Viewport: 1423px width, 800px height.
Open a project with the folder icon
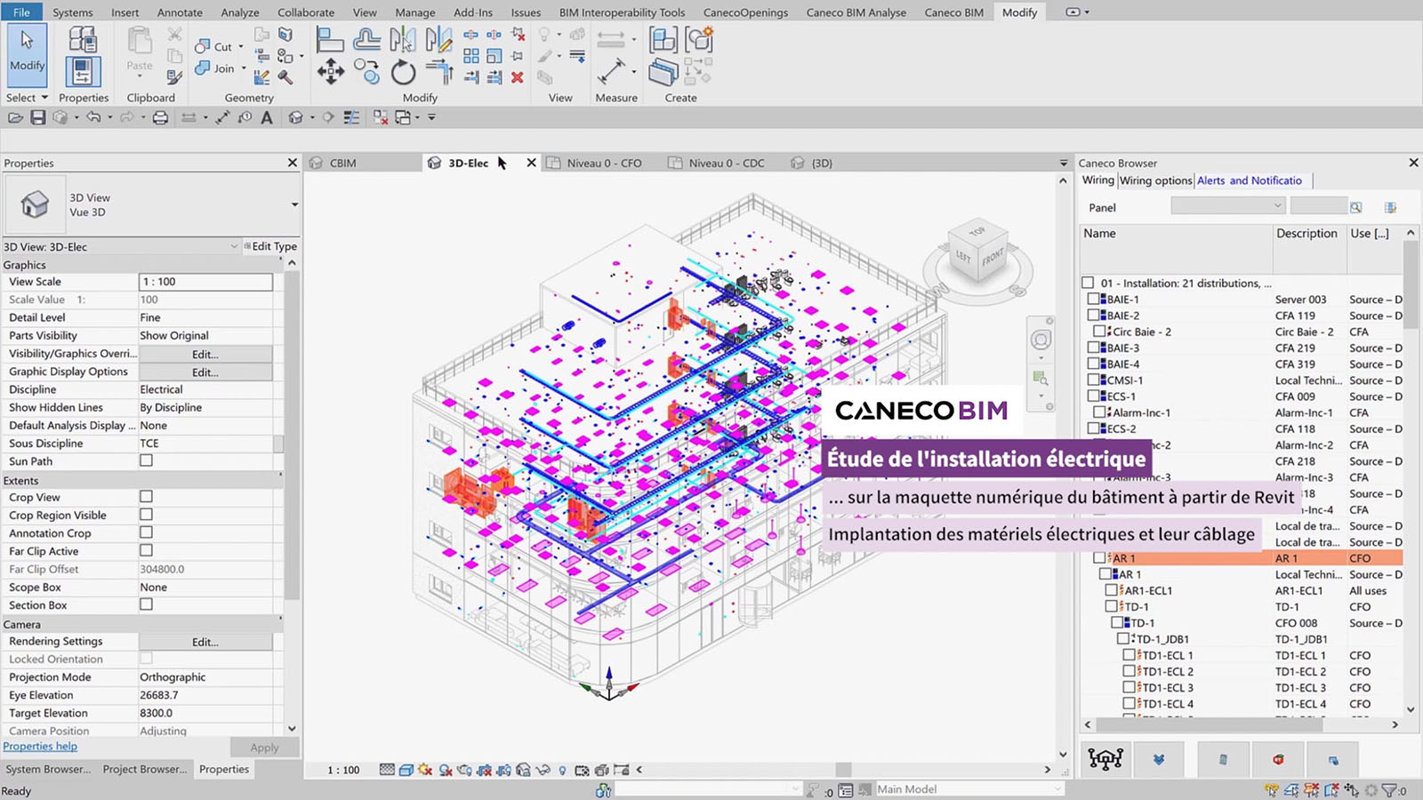[15, 117]
